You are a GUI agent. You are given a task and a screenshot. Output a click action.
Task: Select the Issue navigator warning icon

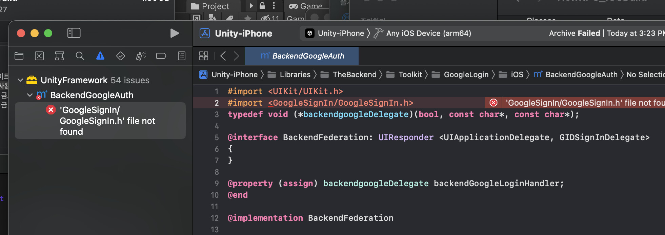coord(100,56)
